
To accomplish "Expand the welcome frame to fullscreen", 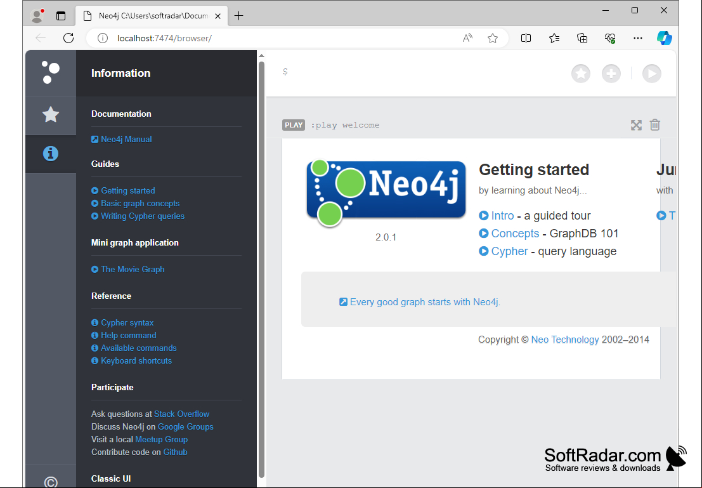I will coord(636,125).
